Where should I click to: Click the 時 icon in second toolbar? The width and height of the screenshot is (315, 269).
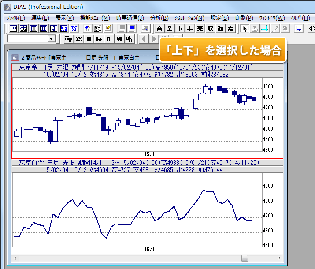click(99, 39)
